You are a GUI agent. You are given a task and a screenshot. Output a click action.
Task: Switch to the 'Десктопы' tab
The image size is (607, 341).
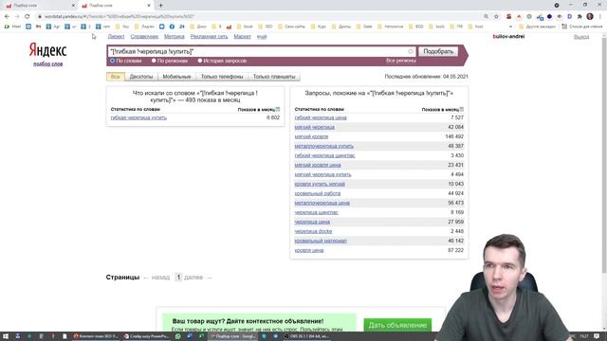[141, 77]
